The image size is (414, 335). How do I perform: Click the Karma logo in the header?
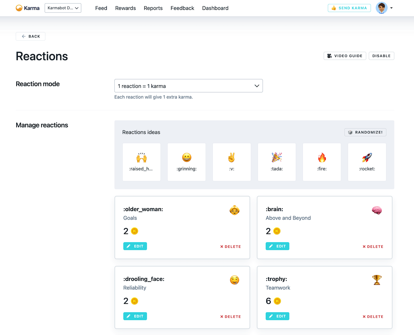click(27, 8)
